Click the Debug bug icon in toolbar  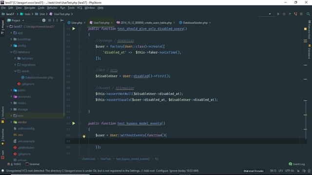[284, 14]
